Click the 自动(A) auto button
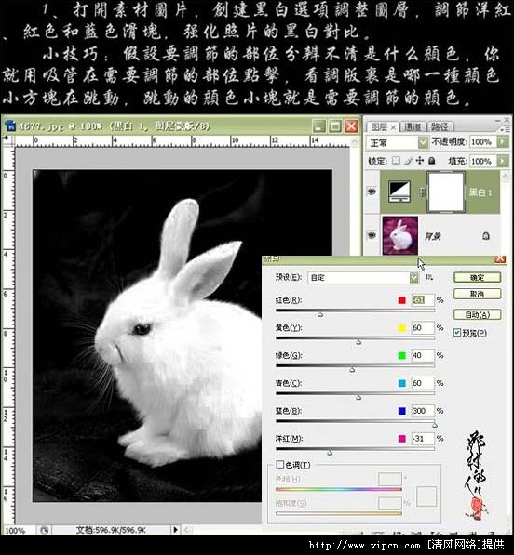 pyautogui.click(x=477, y=314)
